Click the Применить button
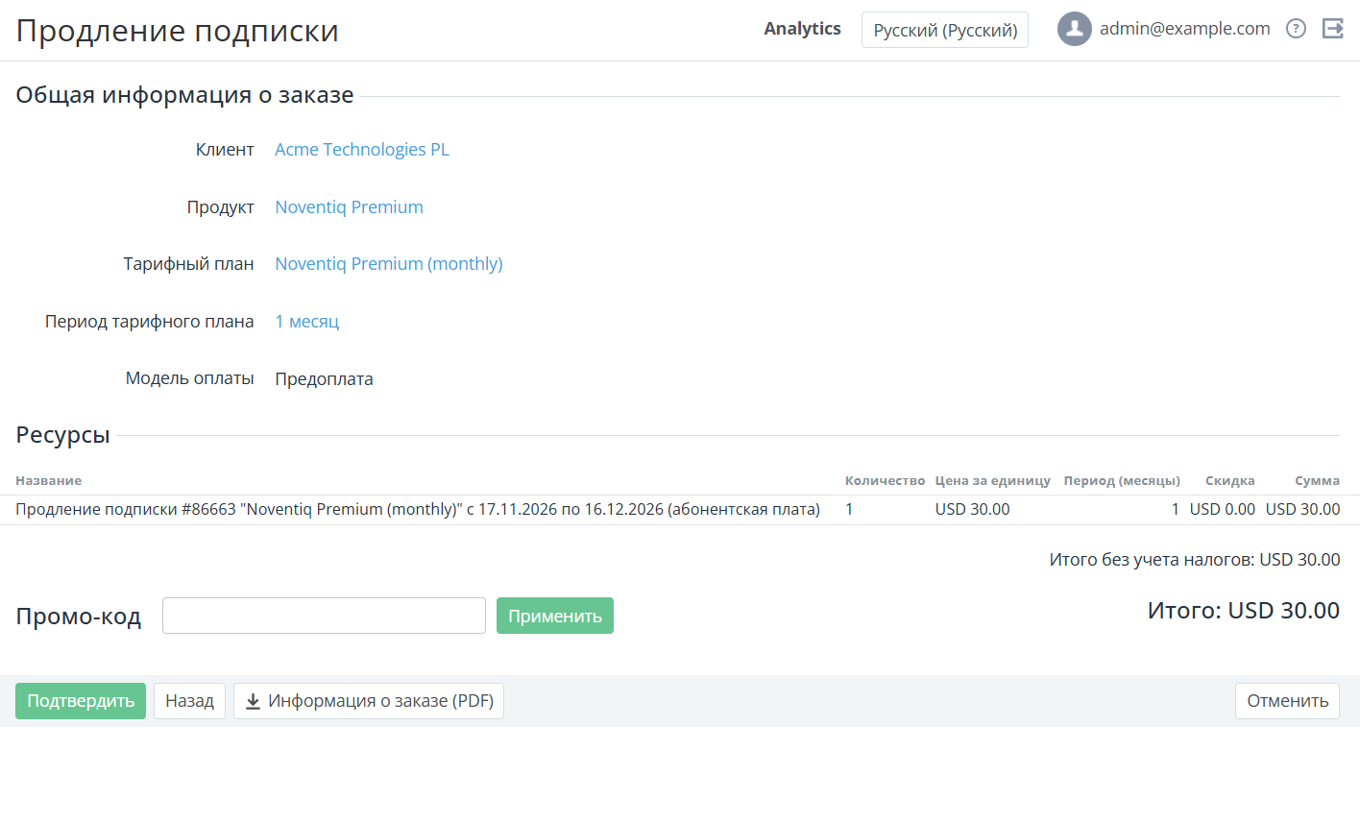 click(555, 616)
